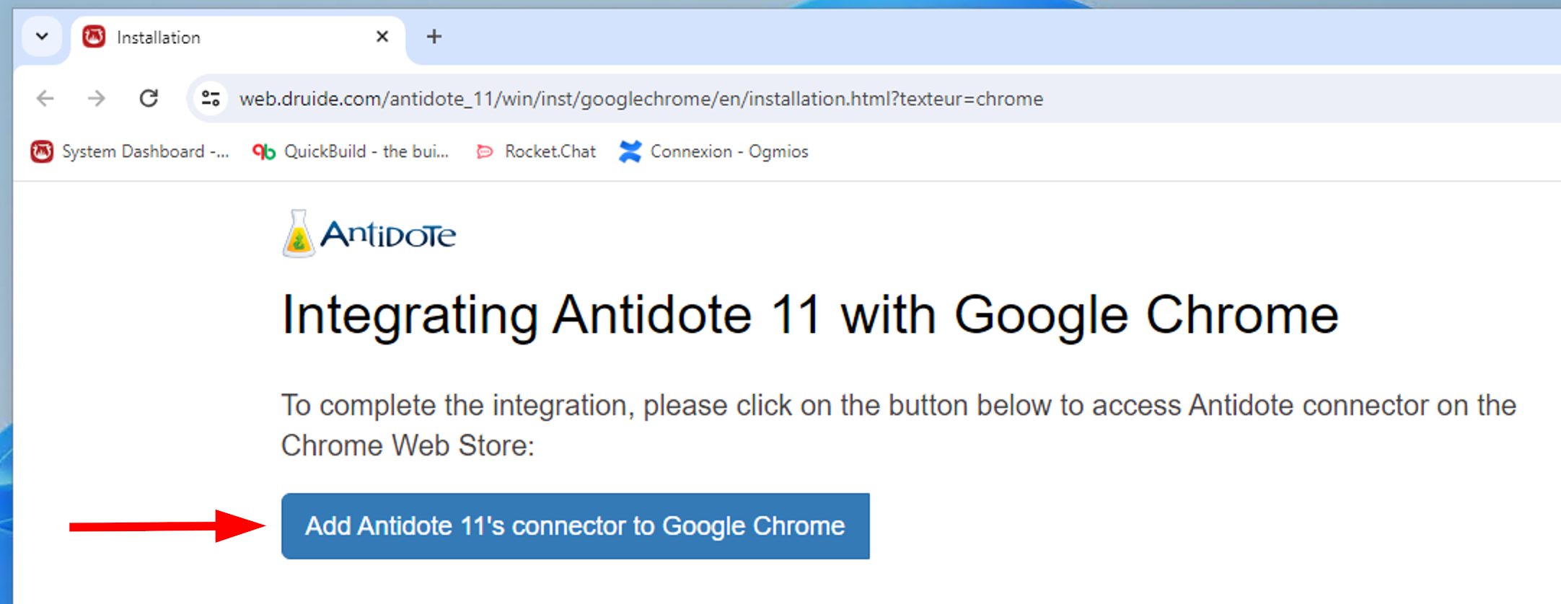Click the browser back arrow
1561x604 pixels.
(x=45, y=98)
